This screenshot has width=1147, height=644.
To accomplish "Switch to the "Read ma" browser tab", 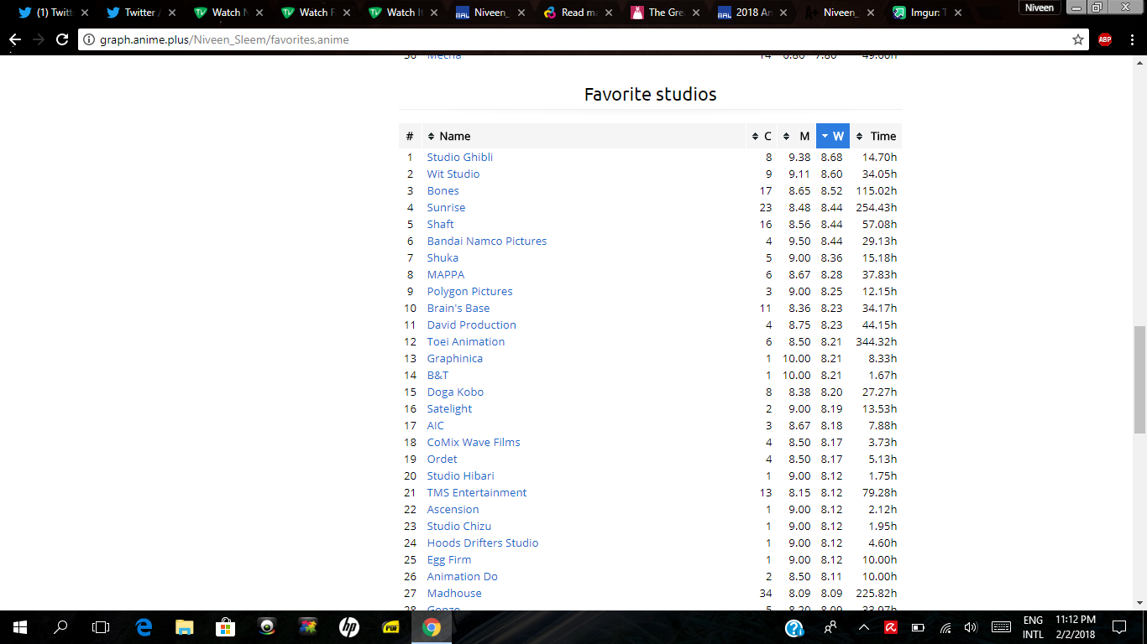I will pyautogui.click(x=575, y=13).
